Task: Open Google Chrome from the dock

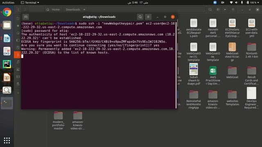Action: [x=7, y=12]
